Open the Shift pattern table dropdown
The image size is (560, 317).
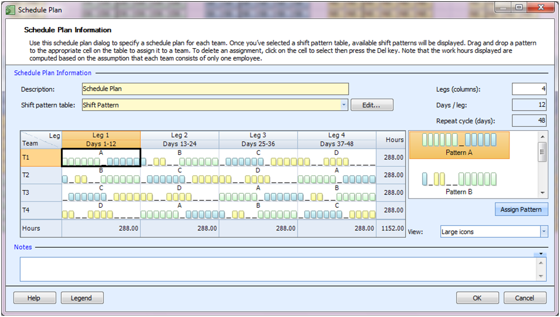tap(343, 105)
